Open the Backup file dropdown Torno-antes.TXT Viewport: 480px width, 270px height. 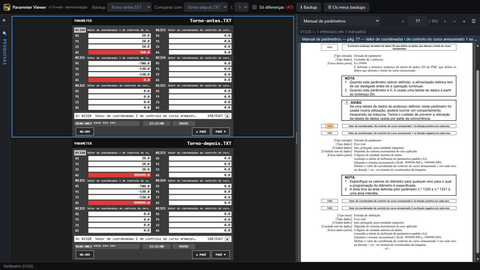coord(129,7)
